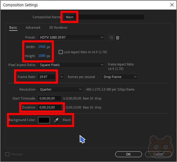Click the '480 x 270, 2.0 MB per 32bpc frame' text
Viewport: 177px width, 162px height.
pyautogui.click(x=110, y=89)
